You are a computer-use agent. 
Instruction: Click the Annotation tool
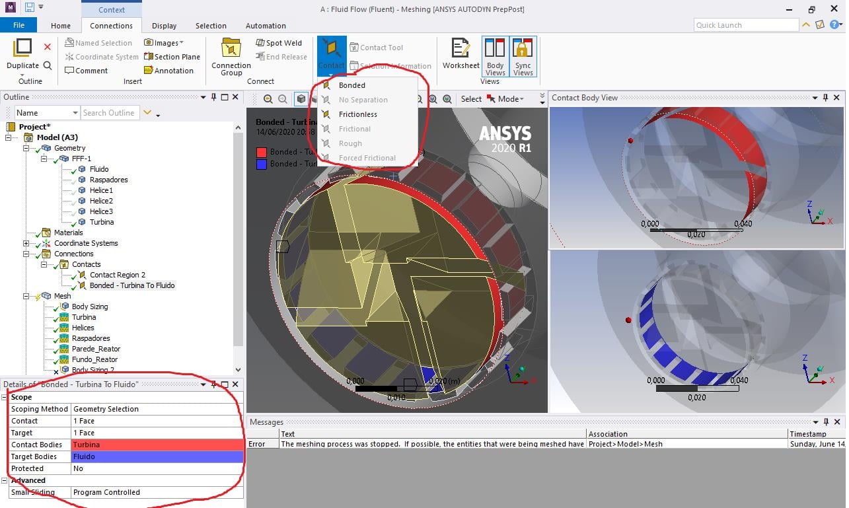coord(168,71)
